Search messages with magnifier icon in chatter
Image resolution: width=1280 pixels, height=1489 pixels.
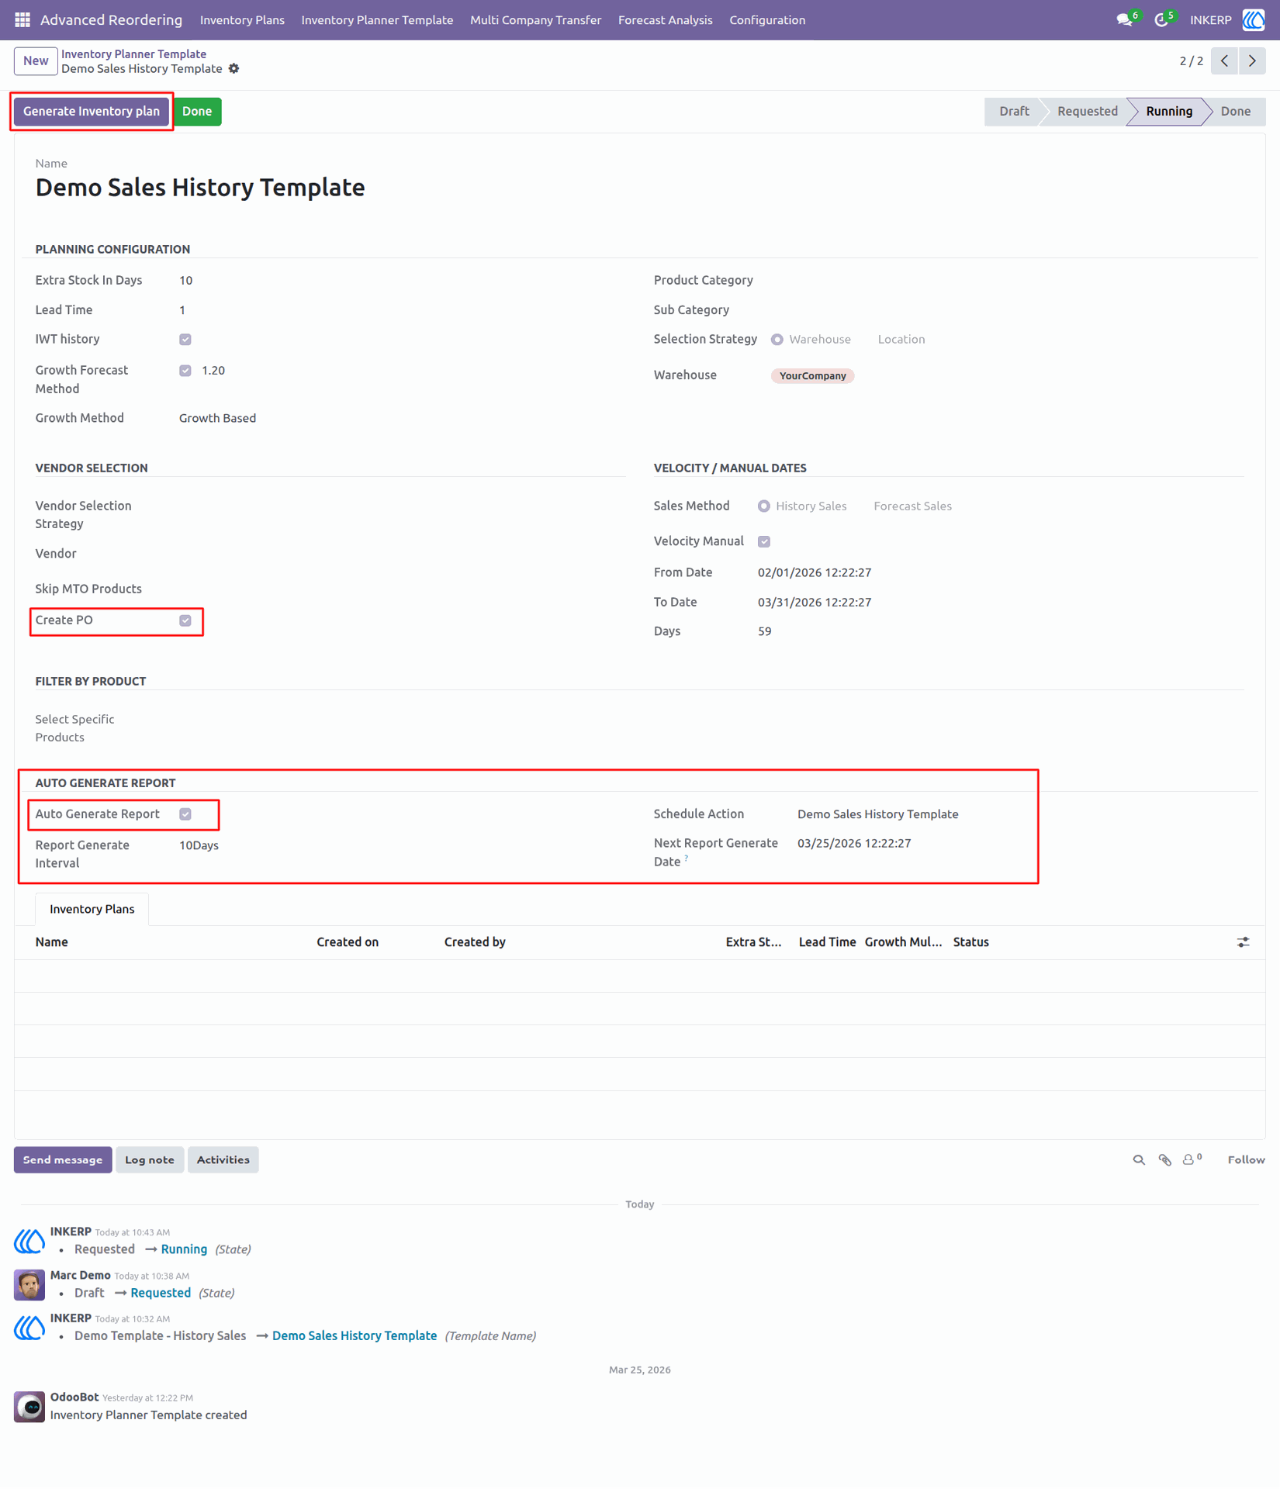coord(1139,1160)
